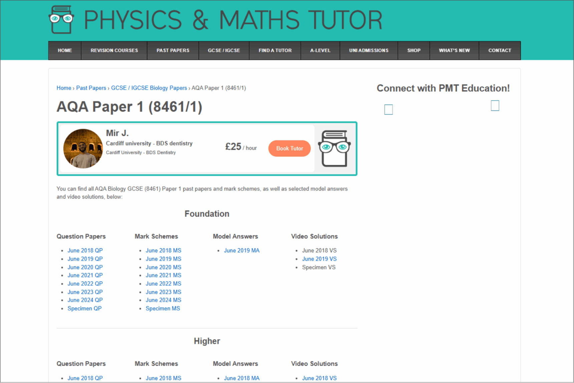The image size is (574, 383).
Task: Open the June 2018 MA under Higher section
Action: 242,378
